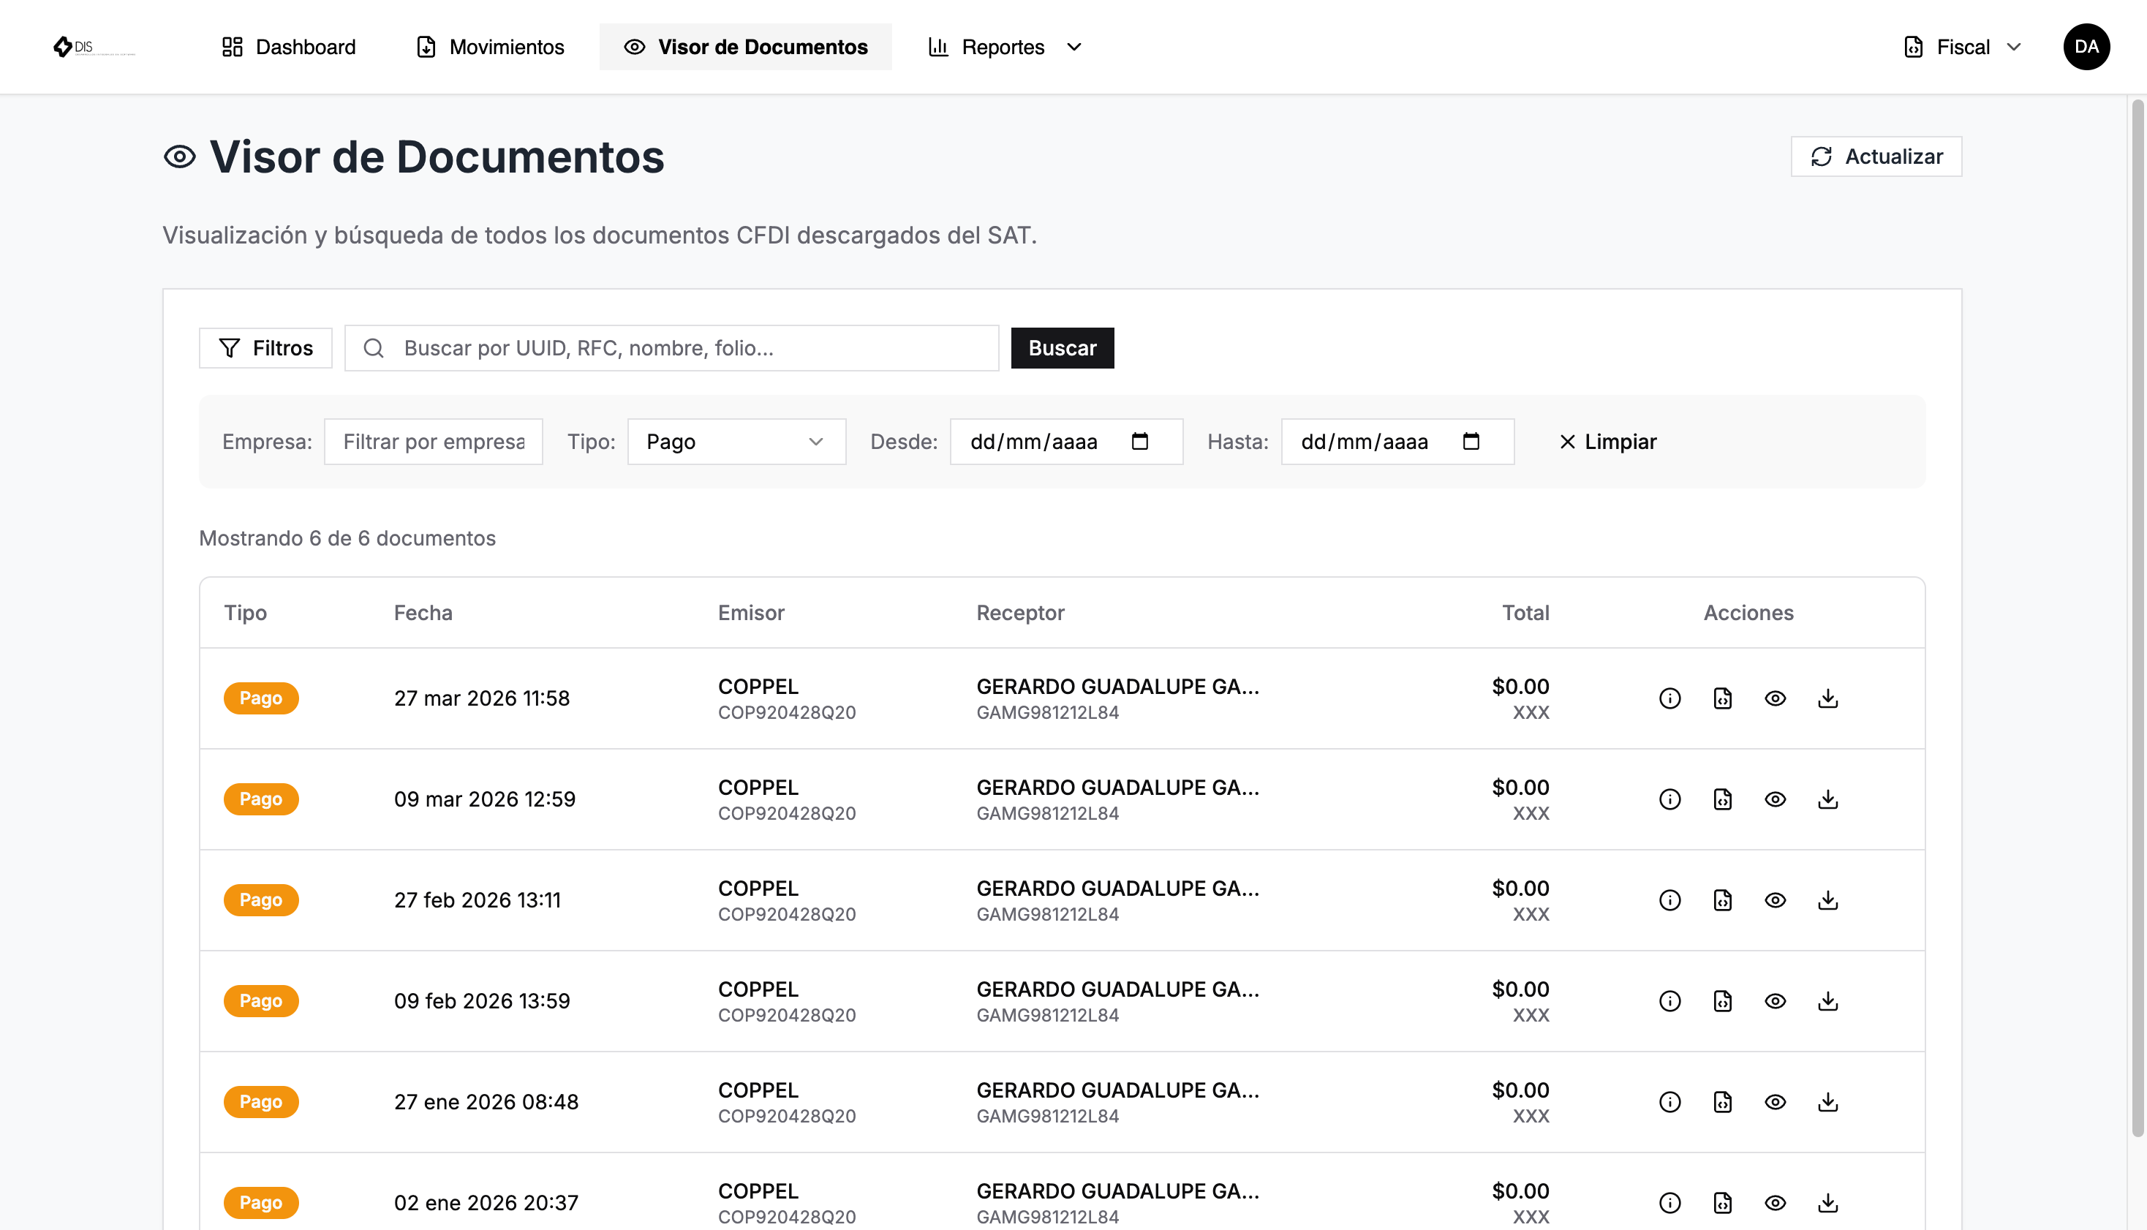Open the DA user avatar menu
The height and width of the screenshot is (1230, 2147).
click(x=2086, y=47)
